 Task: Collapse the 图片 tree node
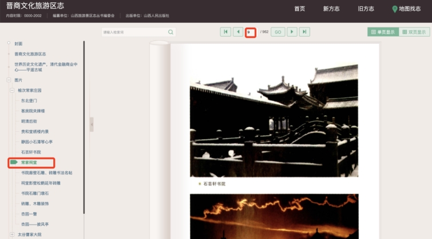(9, 80)
